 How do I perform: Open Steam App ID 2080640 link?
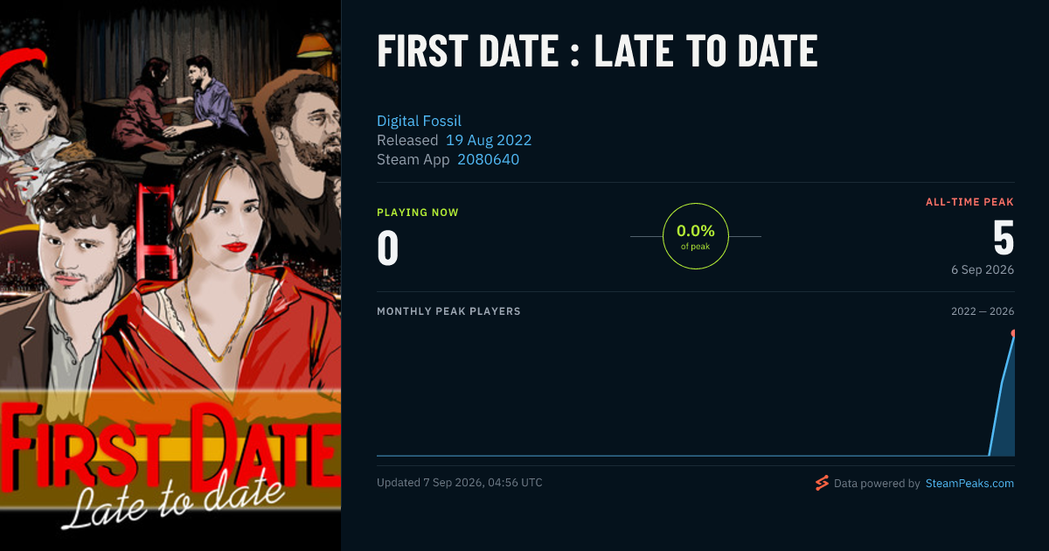[x=488, y=159]
